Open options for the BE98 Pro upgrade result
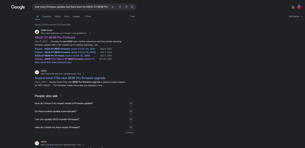The image size is (305, 148). (x=84, y=74)
